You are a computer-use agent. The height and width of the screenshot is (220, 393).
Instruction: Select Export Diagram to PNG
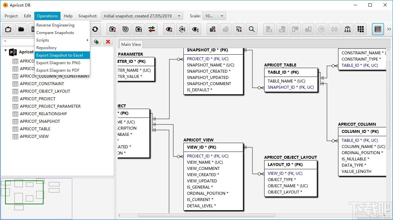(62, 63)
